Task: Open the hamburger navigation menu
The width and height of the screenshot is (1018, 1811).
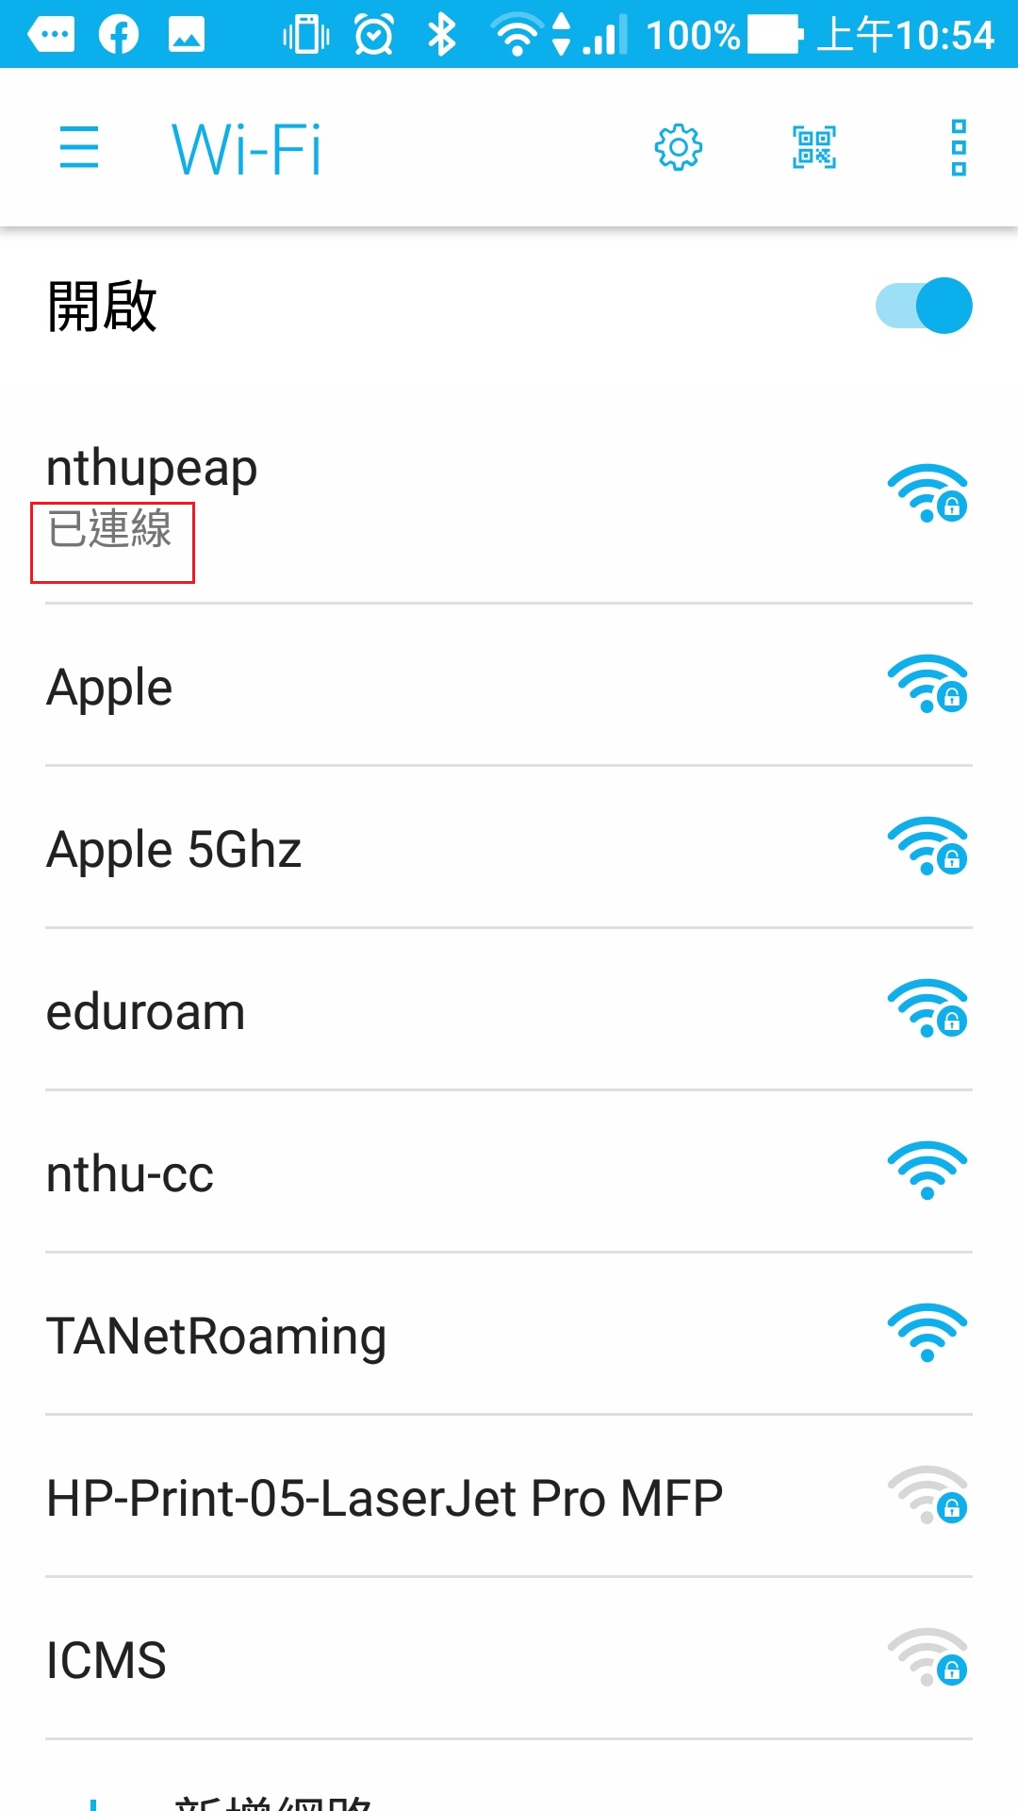Action: click(78, 147)
